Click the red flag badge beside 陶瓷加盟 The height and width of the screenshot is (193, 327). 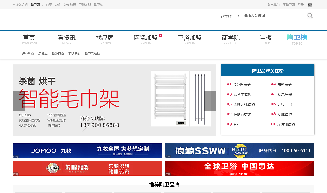pos(160,36)
